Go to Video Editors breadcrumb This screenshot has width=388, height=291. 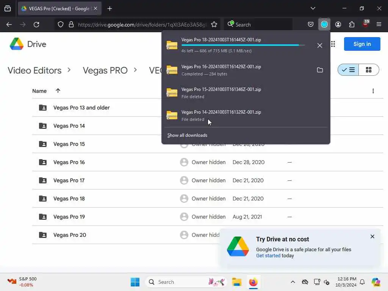[34, 70]
